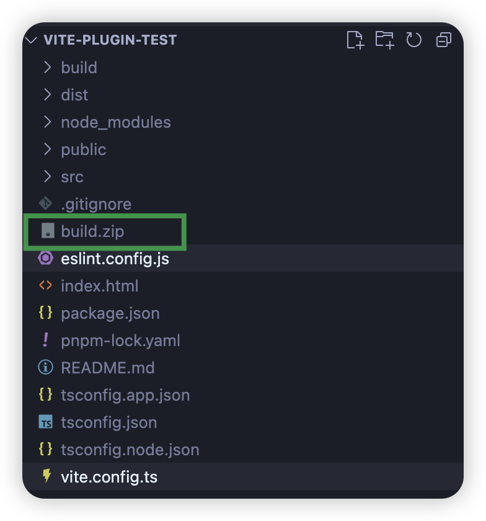The height and width of the screenshot is (521, 486).
Task: Refresh the explorer with the reload icon
Action: pos(413,40)
